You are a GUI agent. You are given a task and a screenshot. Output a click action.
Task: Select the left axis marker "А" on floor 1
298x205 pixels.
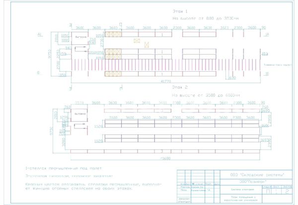(38, 34)
